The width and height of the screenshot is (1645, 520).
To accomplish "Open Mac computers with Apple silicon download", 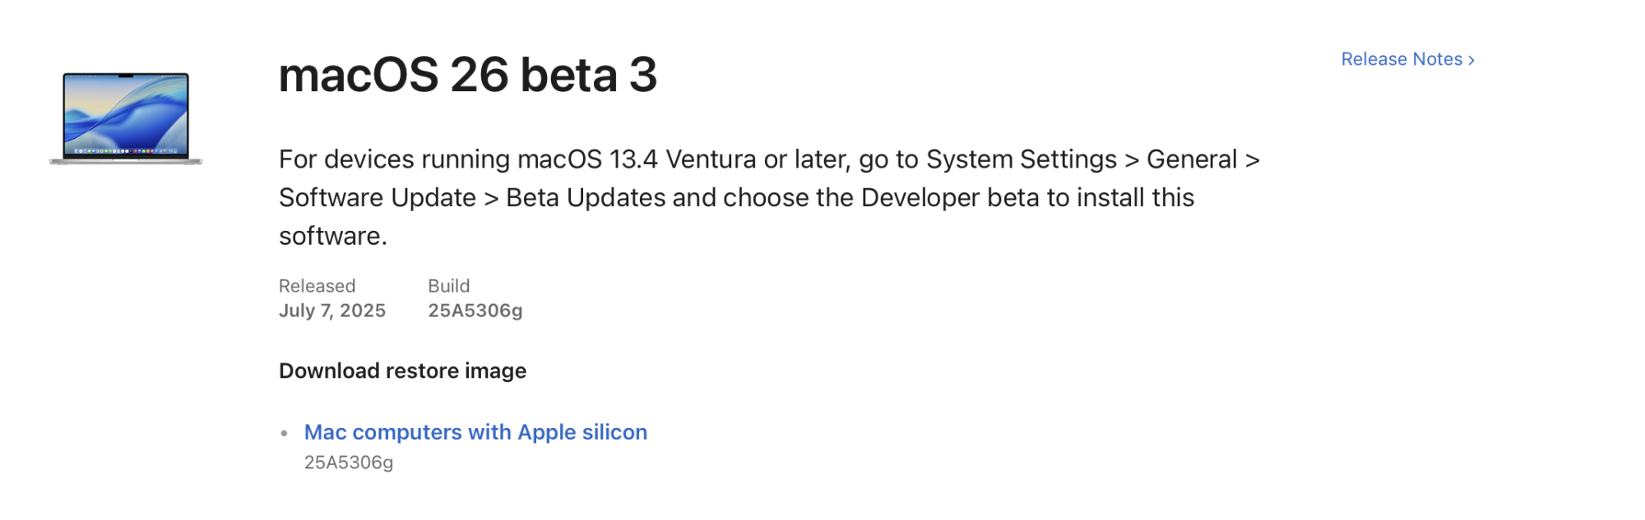I will [475, 432].
